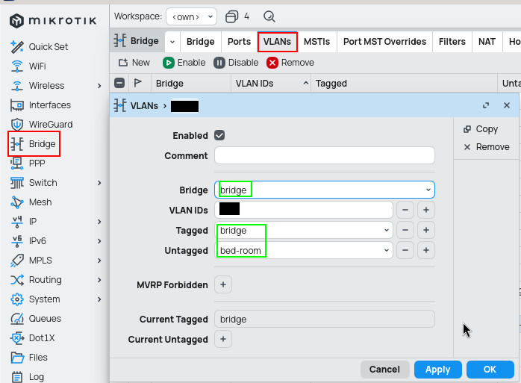Add an MVRP Forbidden entry

point(223,284)
